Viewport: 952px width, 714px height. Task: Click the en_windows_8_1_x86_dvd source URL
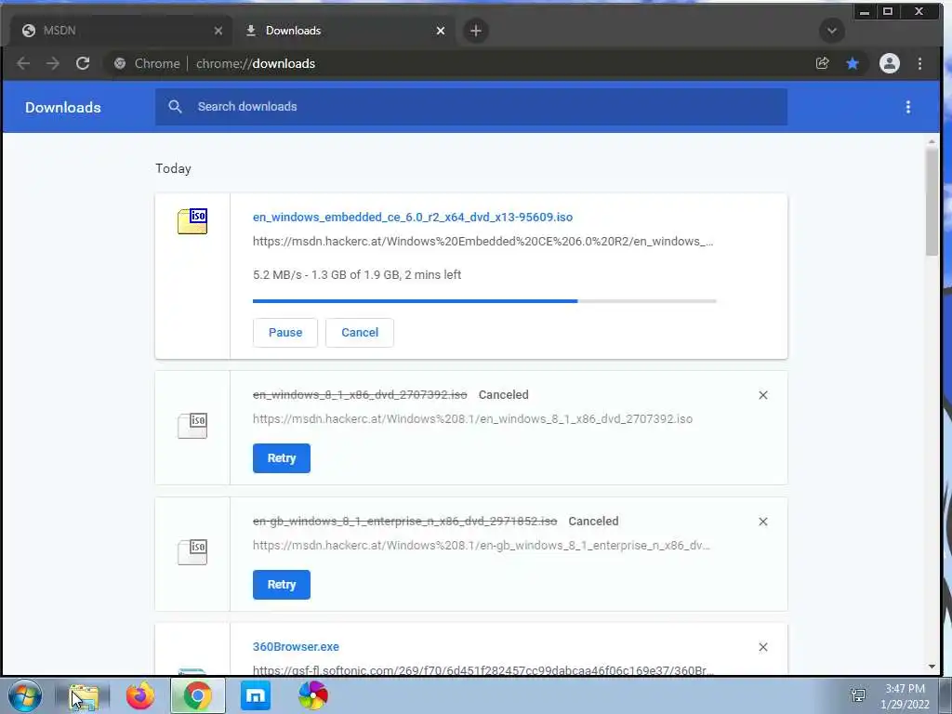[x=472, y=419]
